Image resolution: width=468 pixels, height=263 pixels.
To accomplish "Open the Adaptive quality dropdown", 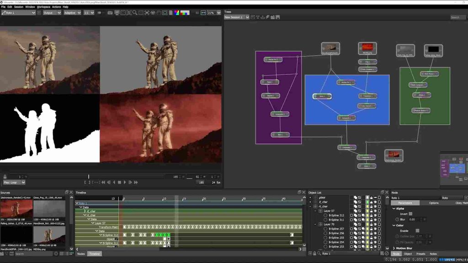I will pyautogui.click(x=72, y=13).
